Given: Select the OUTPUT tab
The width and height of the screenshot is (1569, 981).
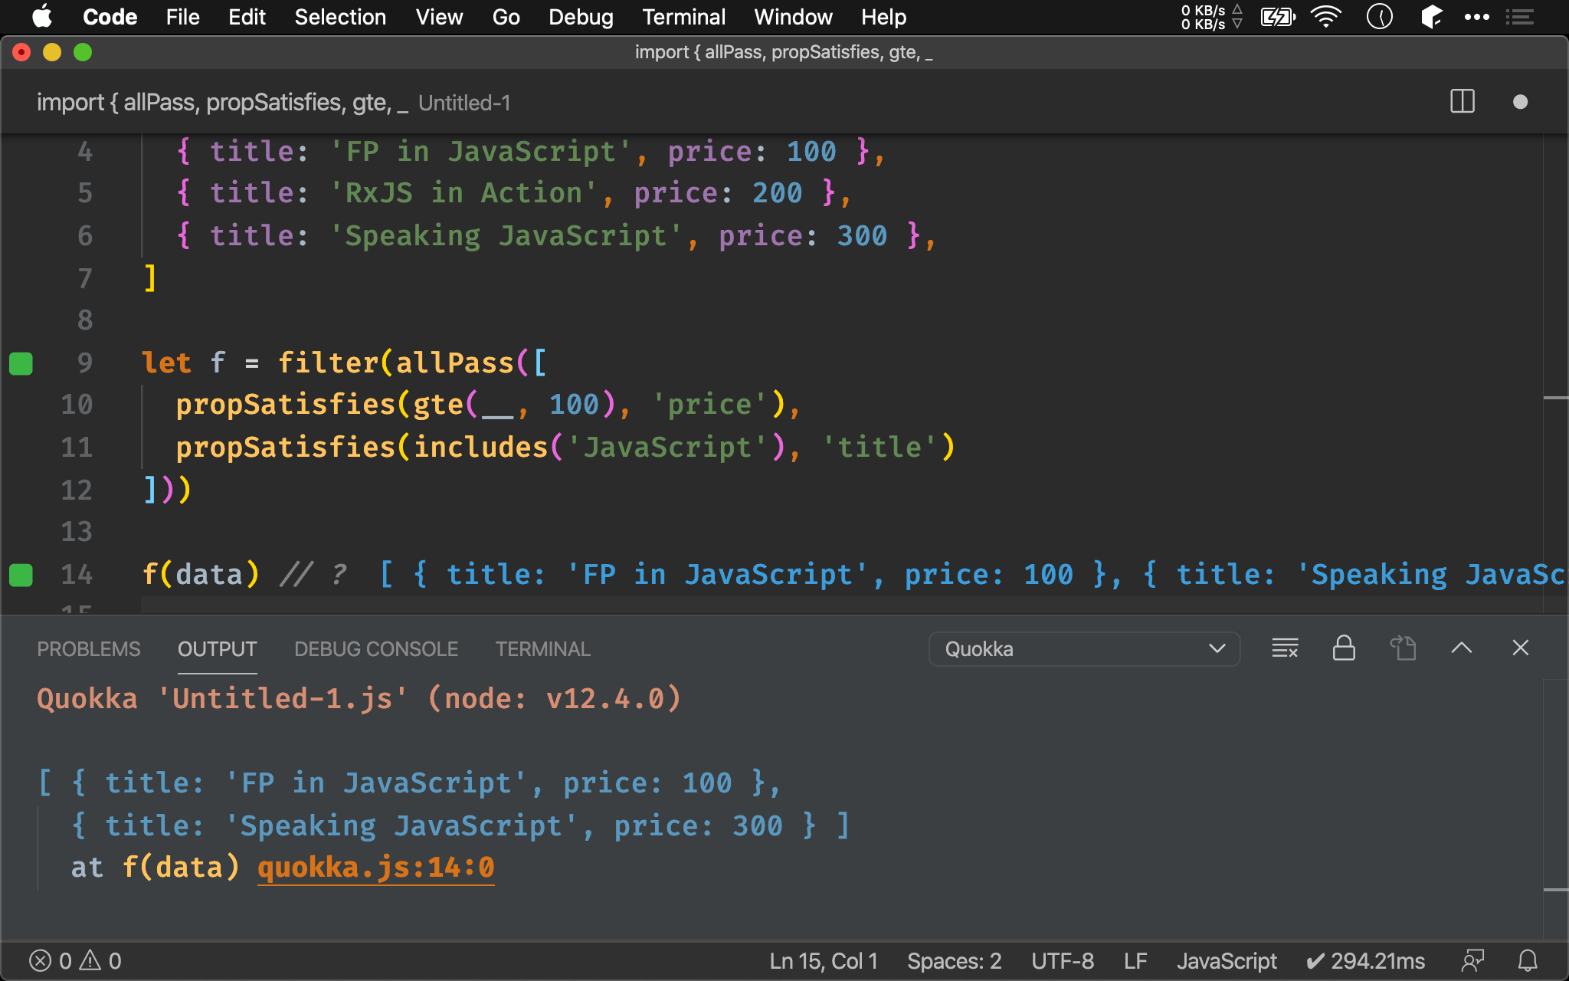Looking at the screenshot, I should pyautogui.click(x=218, y=649).
